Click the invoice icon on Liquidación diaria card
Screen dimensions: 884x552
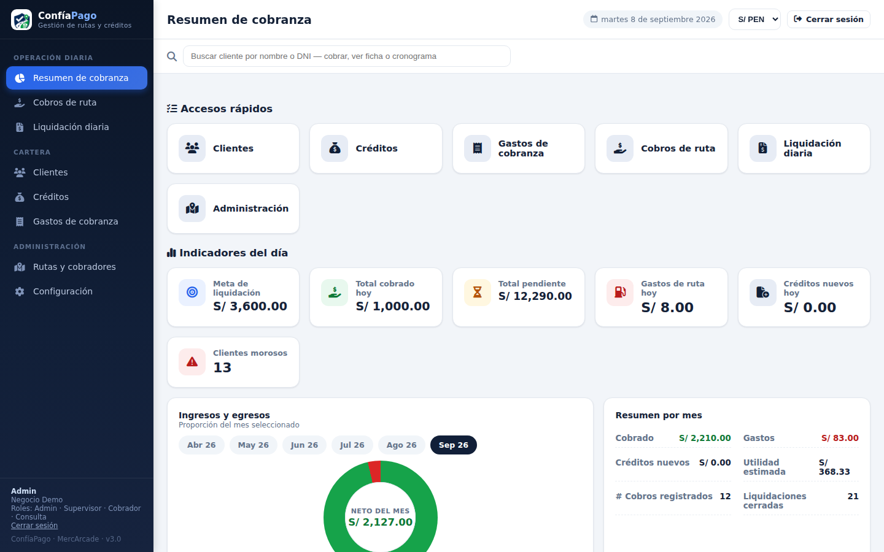[762, 148]
